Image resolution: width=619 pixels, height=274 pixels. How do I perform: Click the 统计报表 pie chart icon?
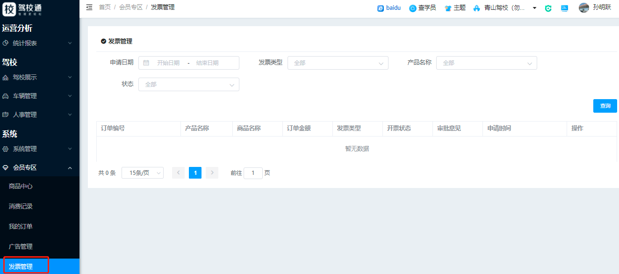click(6, 43)
